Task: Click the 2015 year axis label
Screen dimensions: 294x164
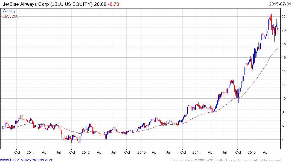Action: 252,152
